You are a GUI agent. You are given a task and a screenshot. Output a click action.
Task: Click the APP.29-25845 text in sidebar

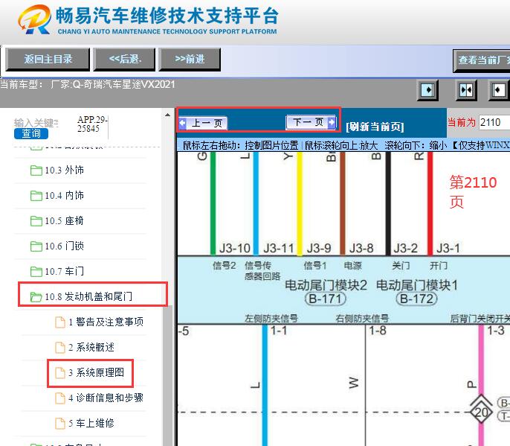point(92,124)
